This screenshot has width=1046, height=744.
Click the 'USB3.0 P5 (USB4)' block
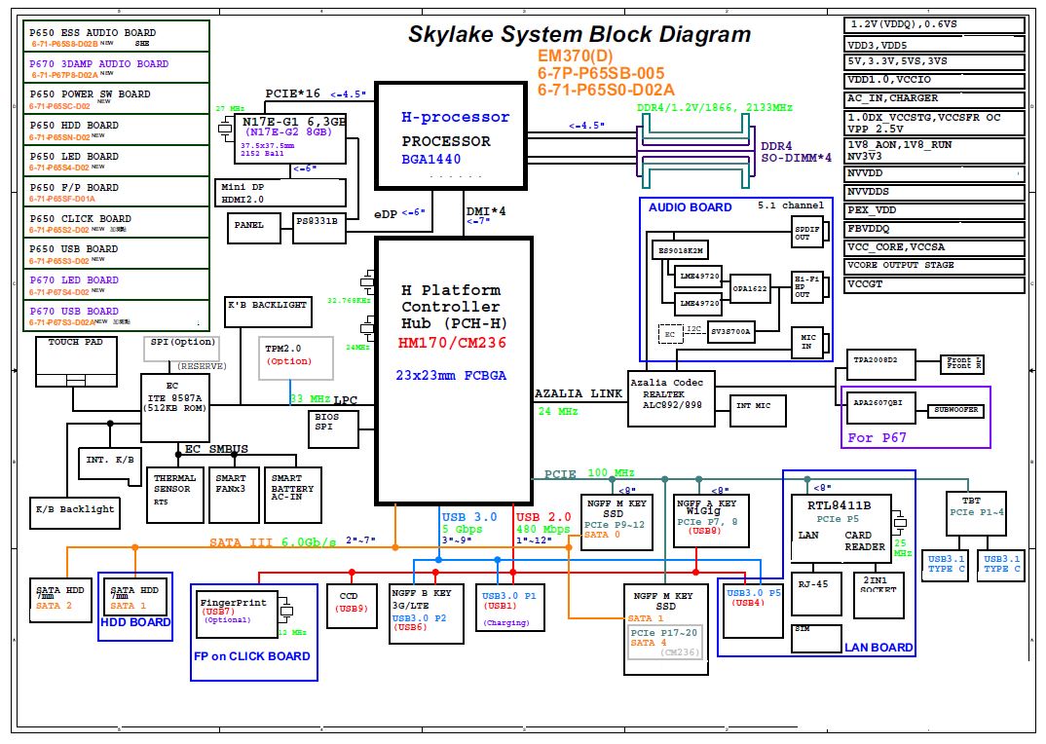[x=753, y=611]
